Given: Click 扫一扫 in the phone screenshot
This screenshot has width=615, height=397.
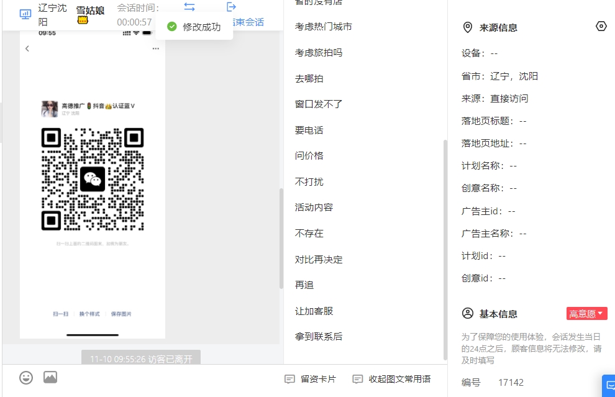Looking at the screenshot, I should (x=61, y=314).
